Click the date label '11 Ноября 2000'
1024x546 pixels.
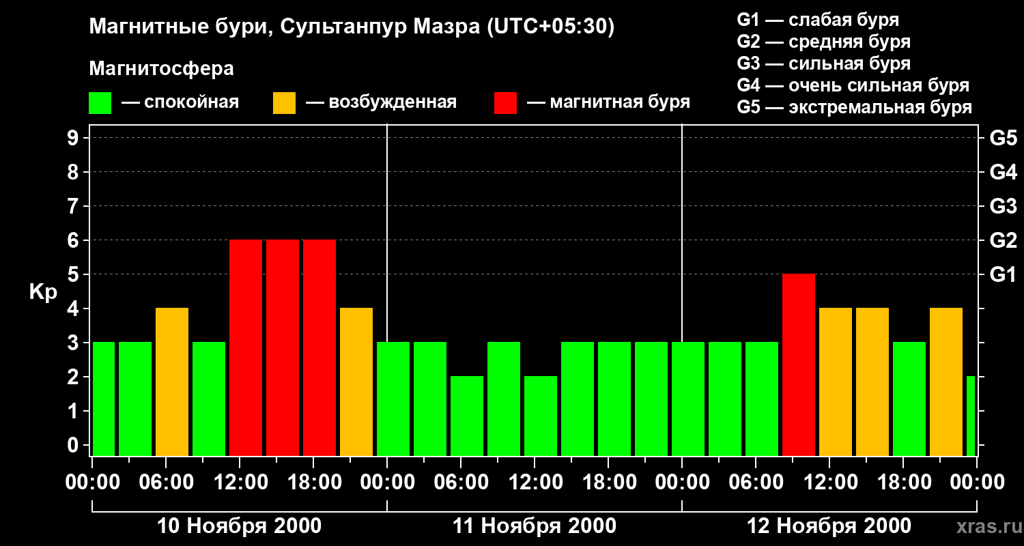[535, 526]
